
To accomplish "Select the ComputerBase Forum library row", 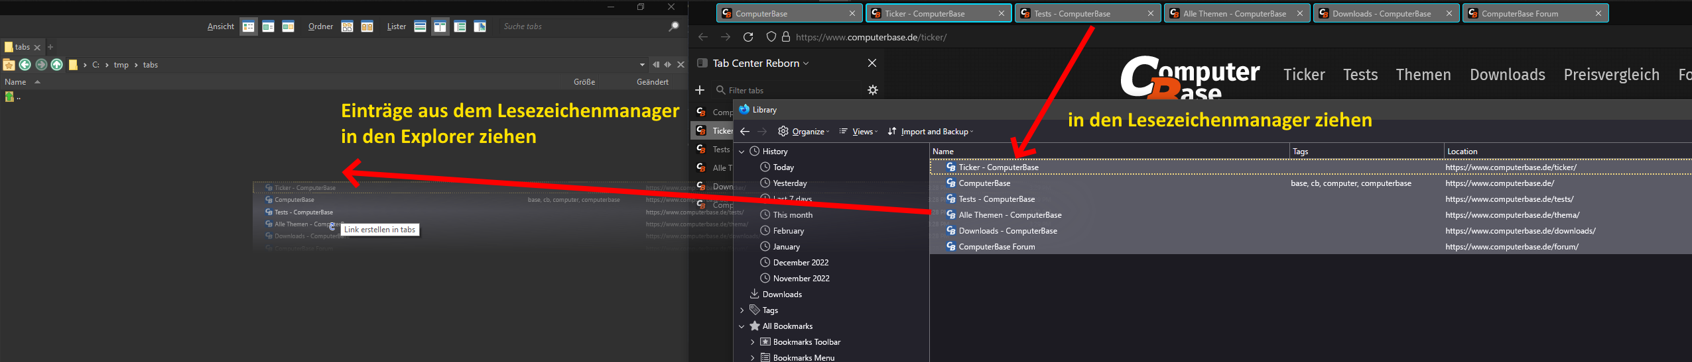I will point(1311,247).
